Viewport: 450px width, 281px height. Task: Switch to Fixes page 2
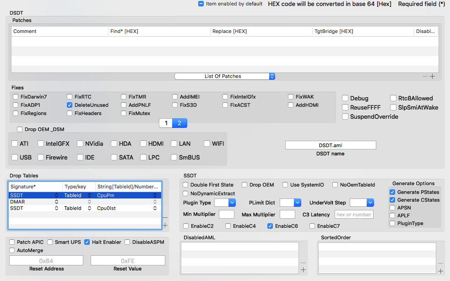click(180, 123)
